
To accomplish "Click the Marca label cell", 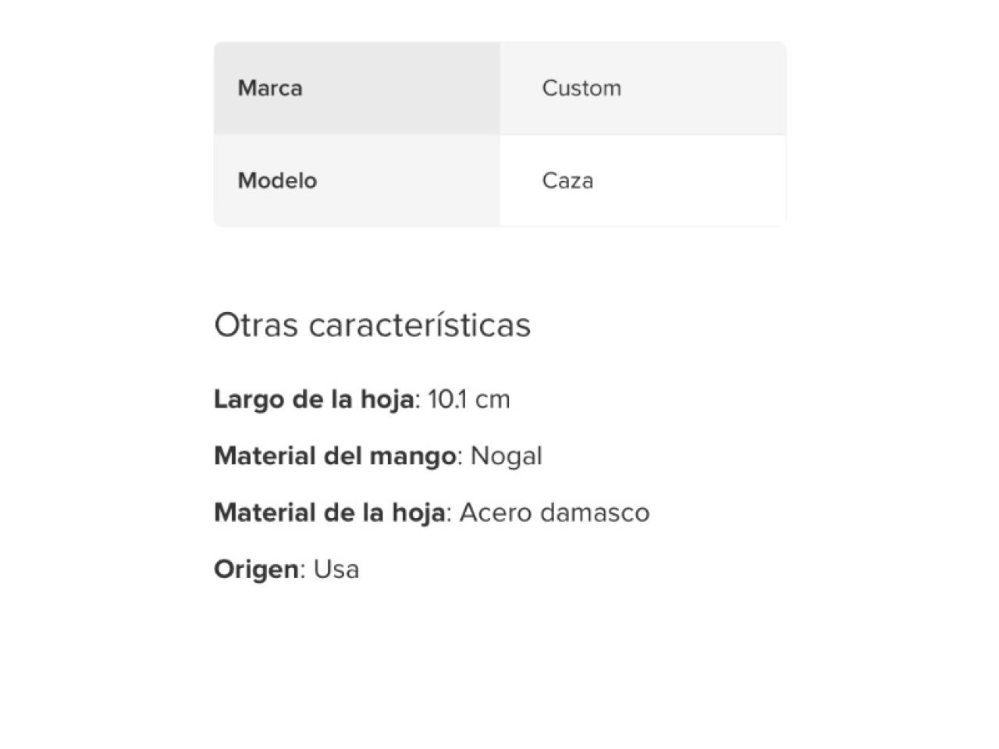I will point(357,88).
